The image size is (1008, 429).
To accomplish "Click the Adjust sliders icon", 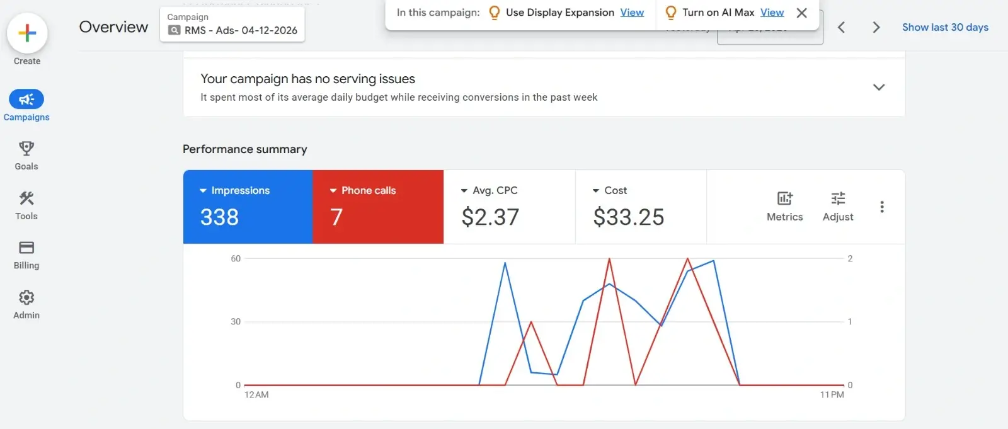I will 838,198.
